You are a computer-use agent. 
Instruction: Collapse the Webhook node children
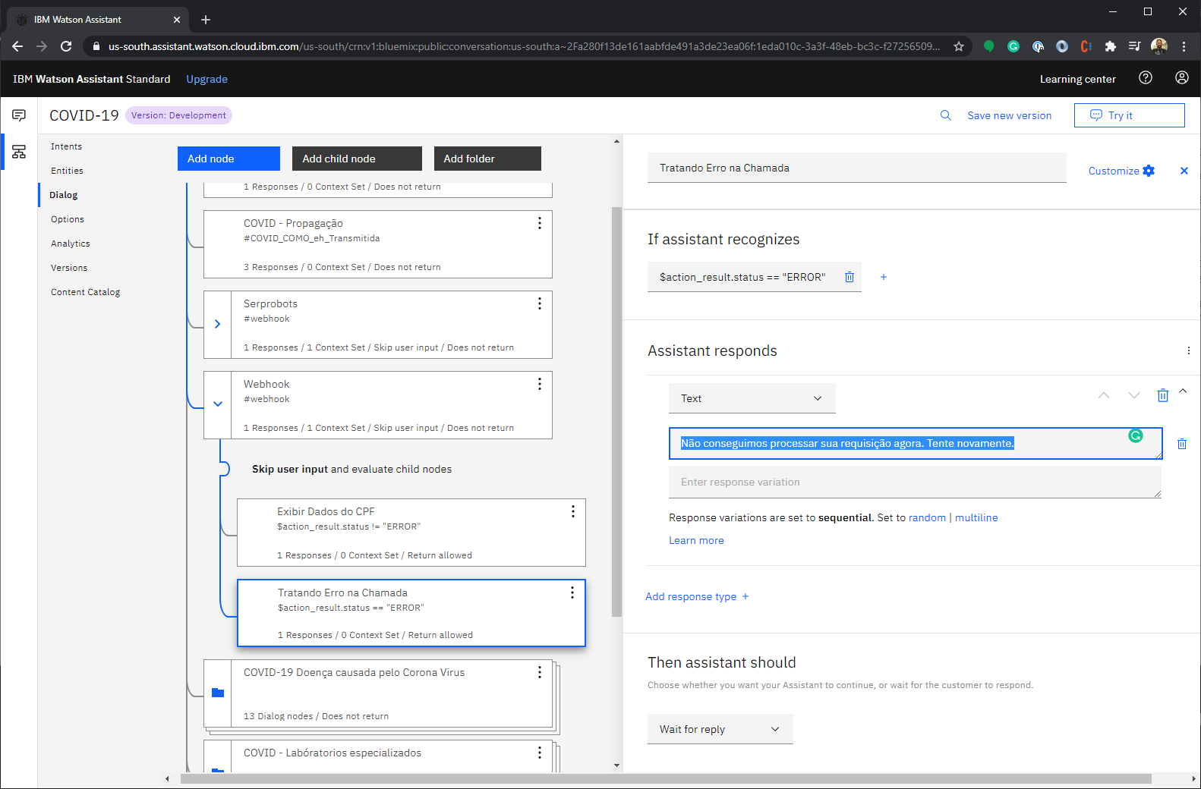(x=218, y=404)
